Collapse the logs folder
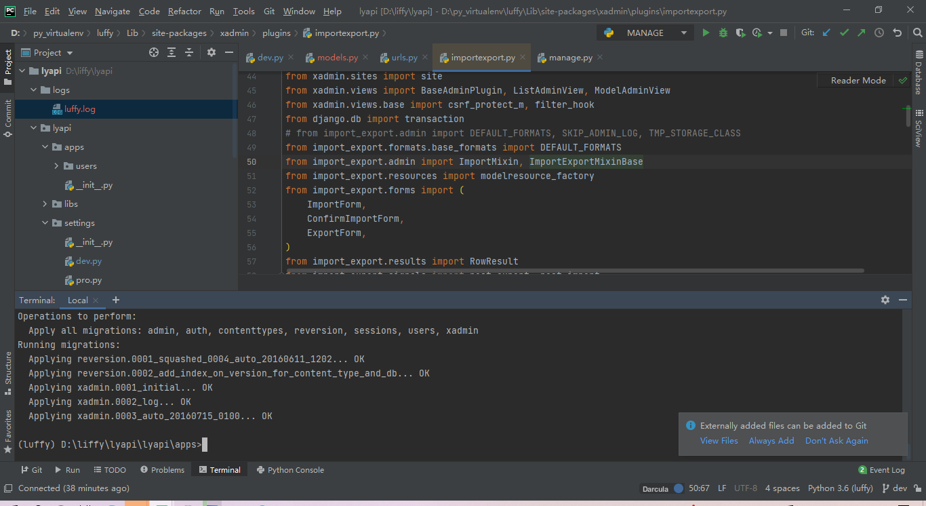This screenshot has width=926, height=506. [x=33, y=90]
